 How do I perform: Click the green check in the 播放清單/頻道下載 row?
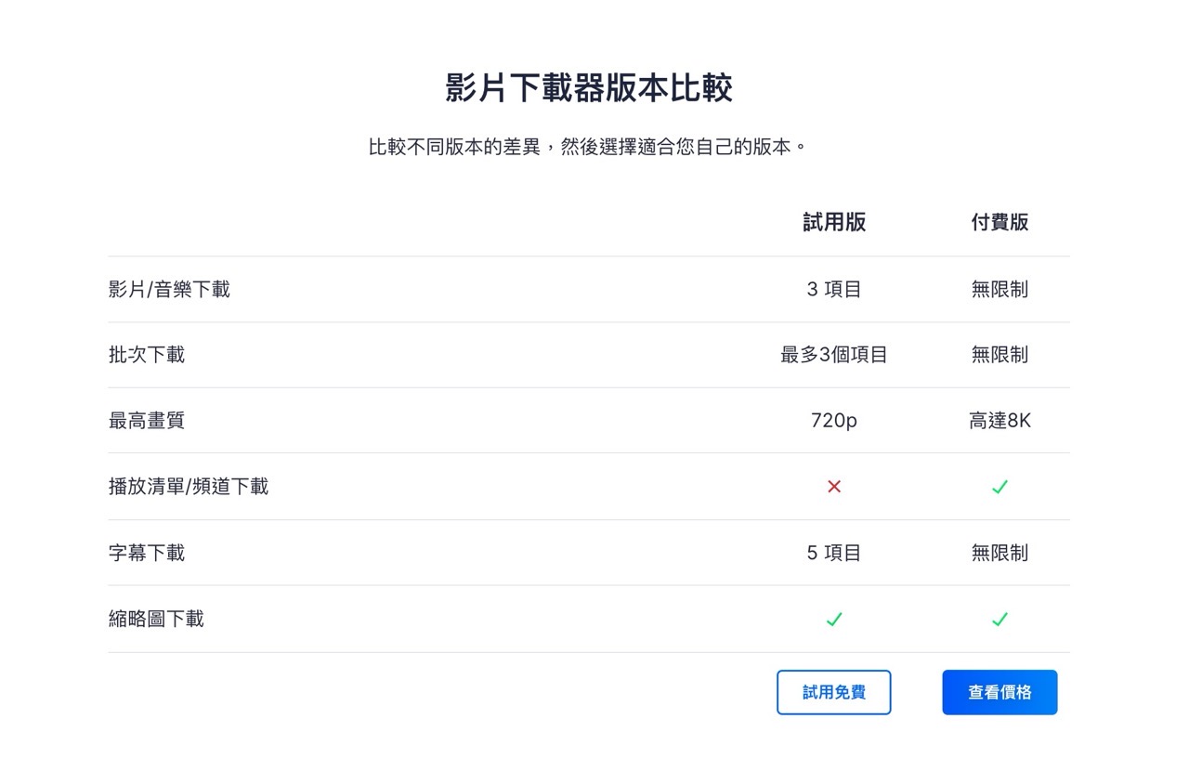1000,487
